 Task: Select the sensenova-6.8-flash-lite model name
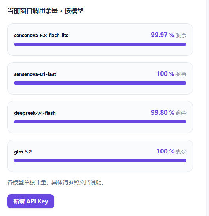(41, 35)
